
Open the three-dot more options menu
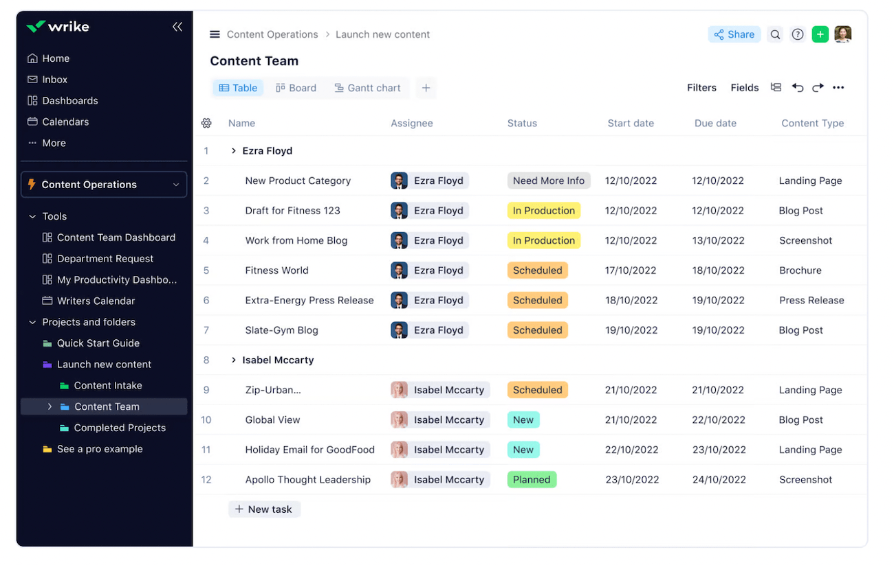pos(838,88)
